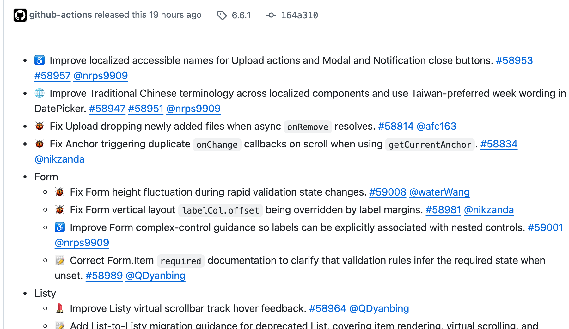Visit @waterWang's profile link

point(439,192)
